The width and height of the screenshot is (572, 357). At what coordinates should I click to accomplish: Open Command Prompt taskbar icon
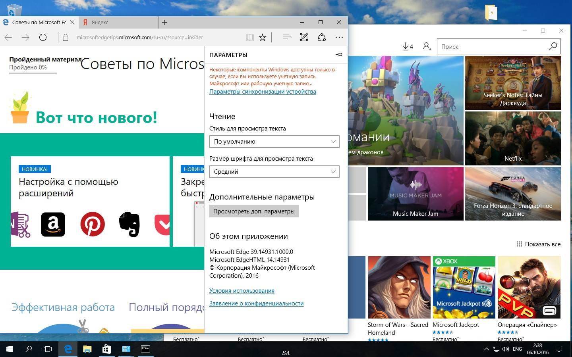tap(145, 349)
